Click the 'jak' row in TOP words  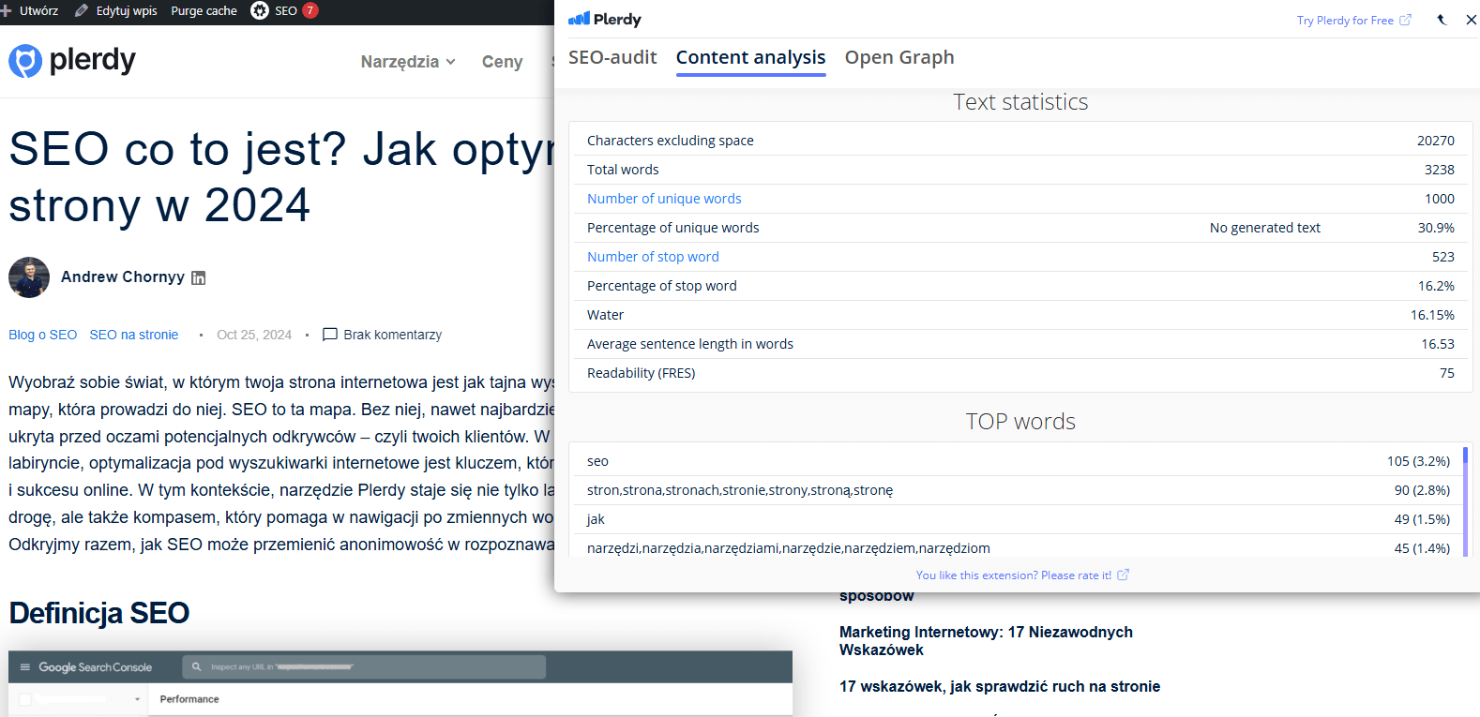(x=1019, y=519)
